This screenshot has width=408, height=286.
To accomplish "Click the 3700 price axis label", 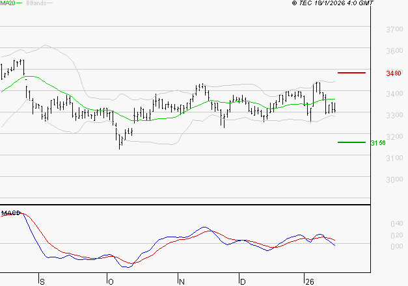I will click(x=394, y=29).
